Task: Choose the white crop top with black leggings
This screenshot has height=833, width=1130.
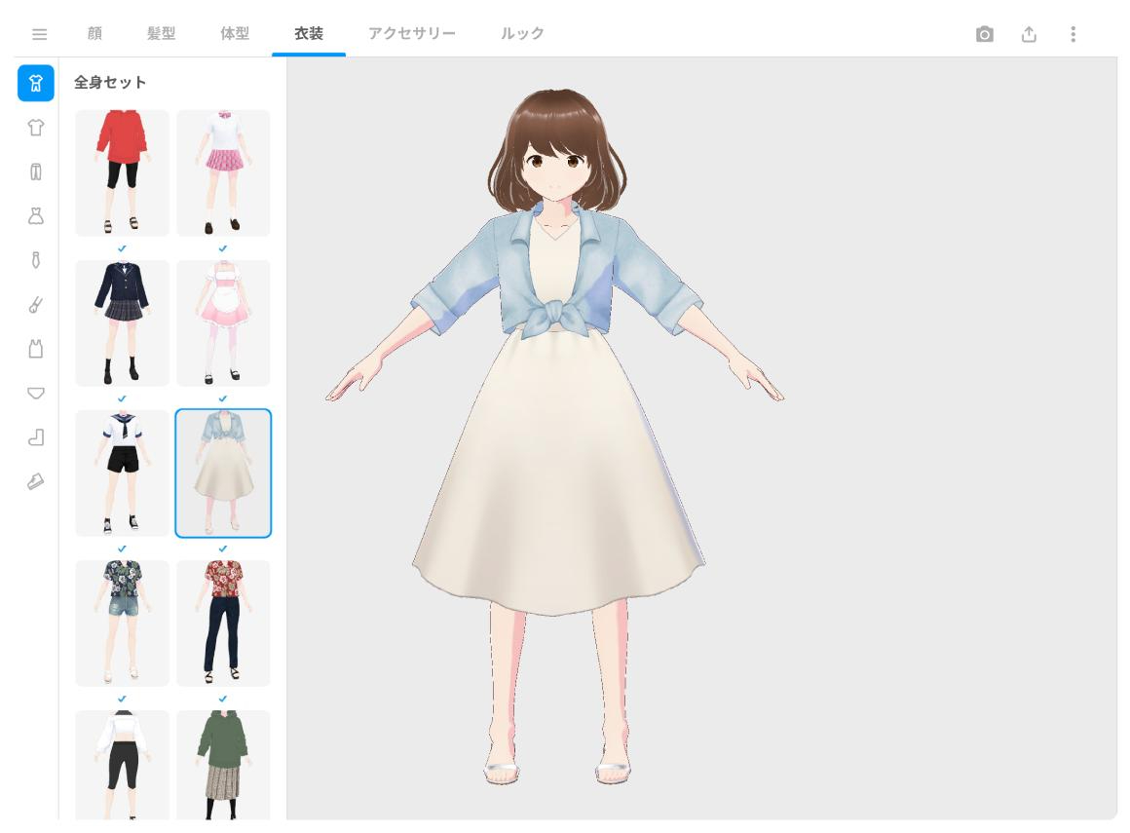Action: click(123, 765)
